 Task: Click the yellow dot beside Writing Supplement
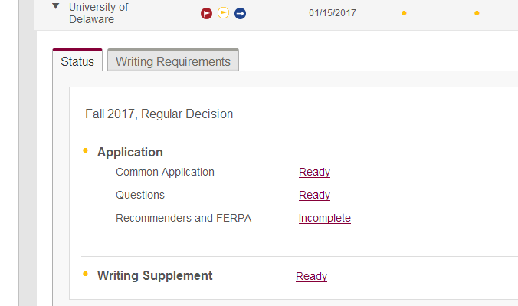pos(85,274)
